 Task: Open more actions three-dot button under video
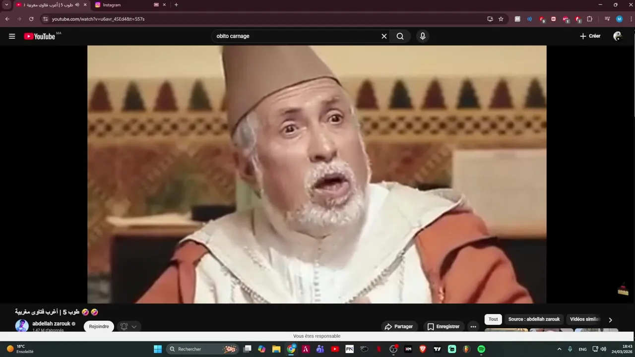473,327
